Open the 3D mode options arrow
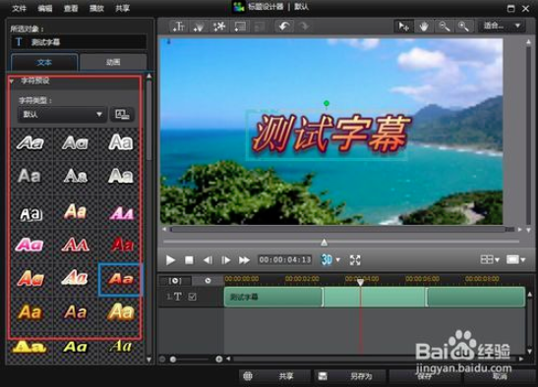 tap(338, 260)
